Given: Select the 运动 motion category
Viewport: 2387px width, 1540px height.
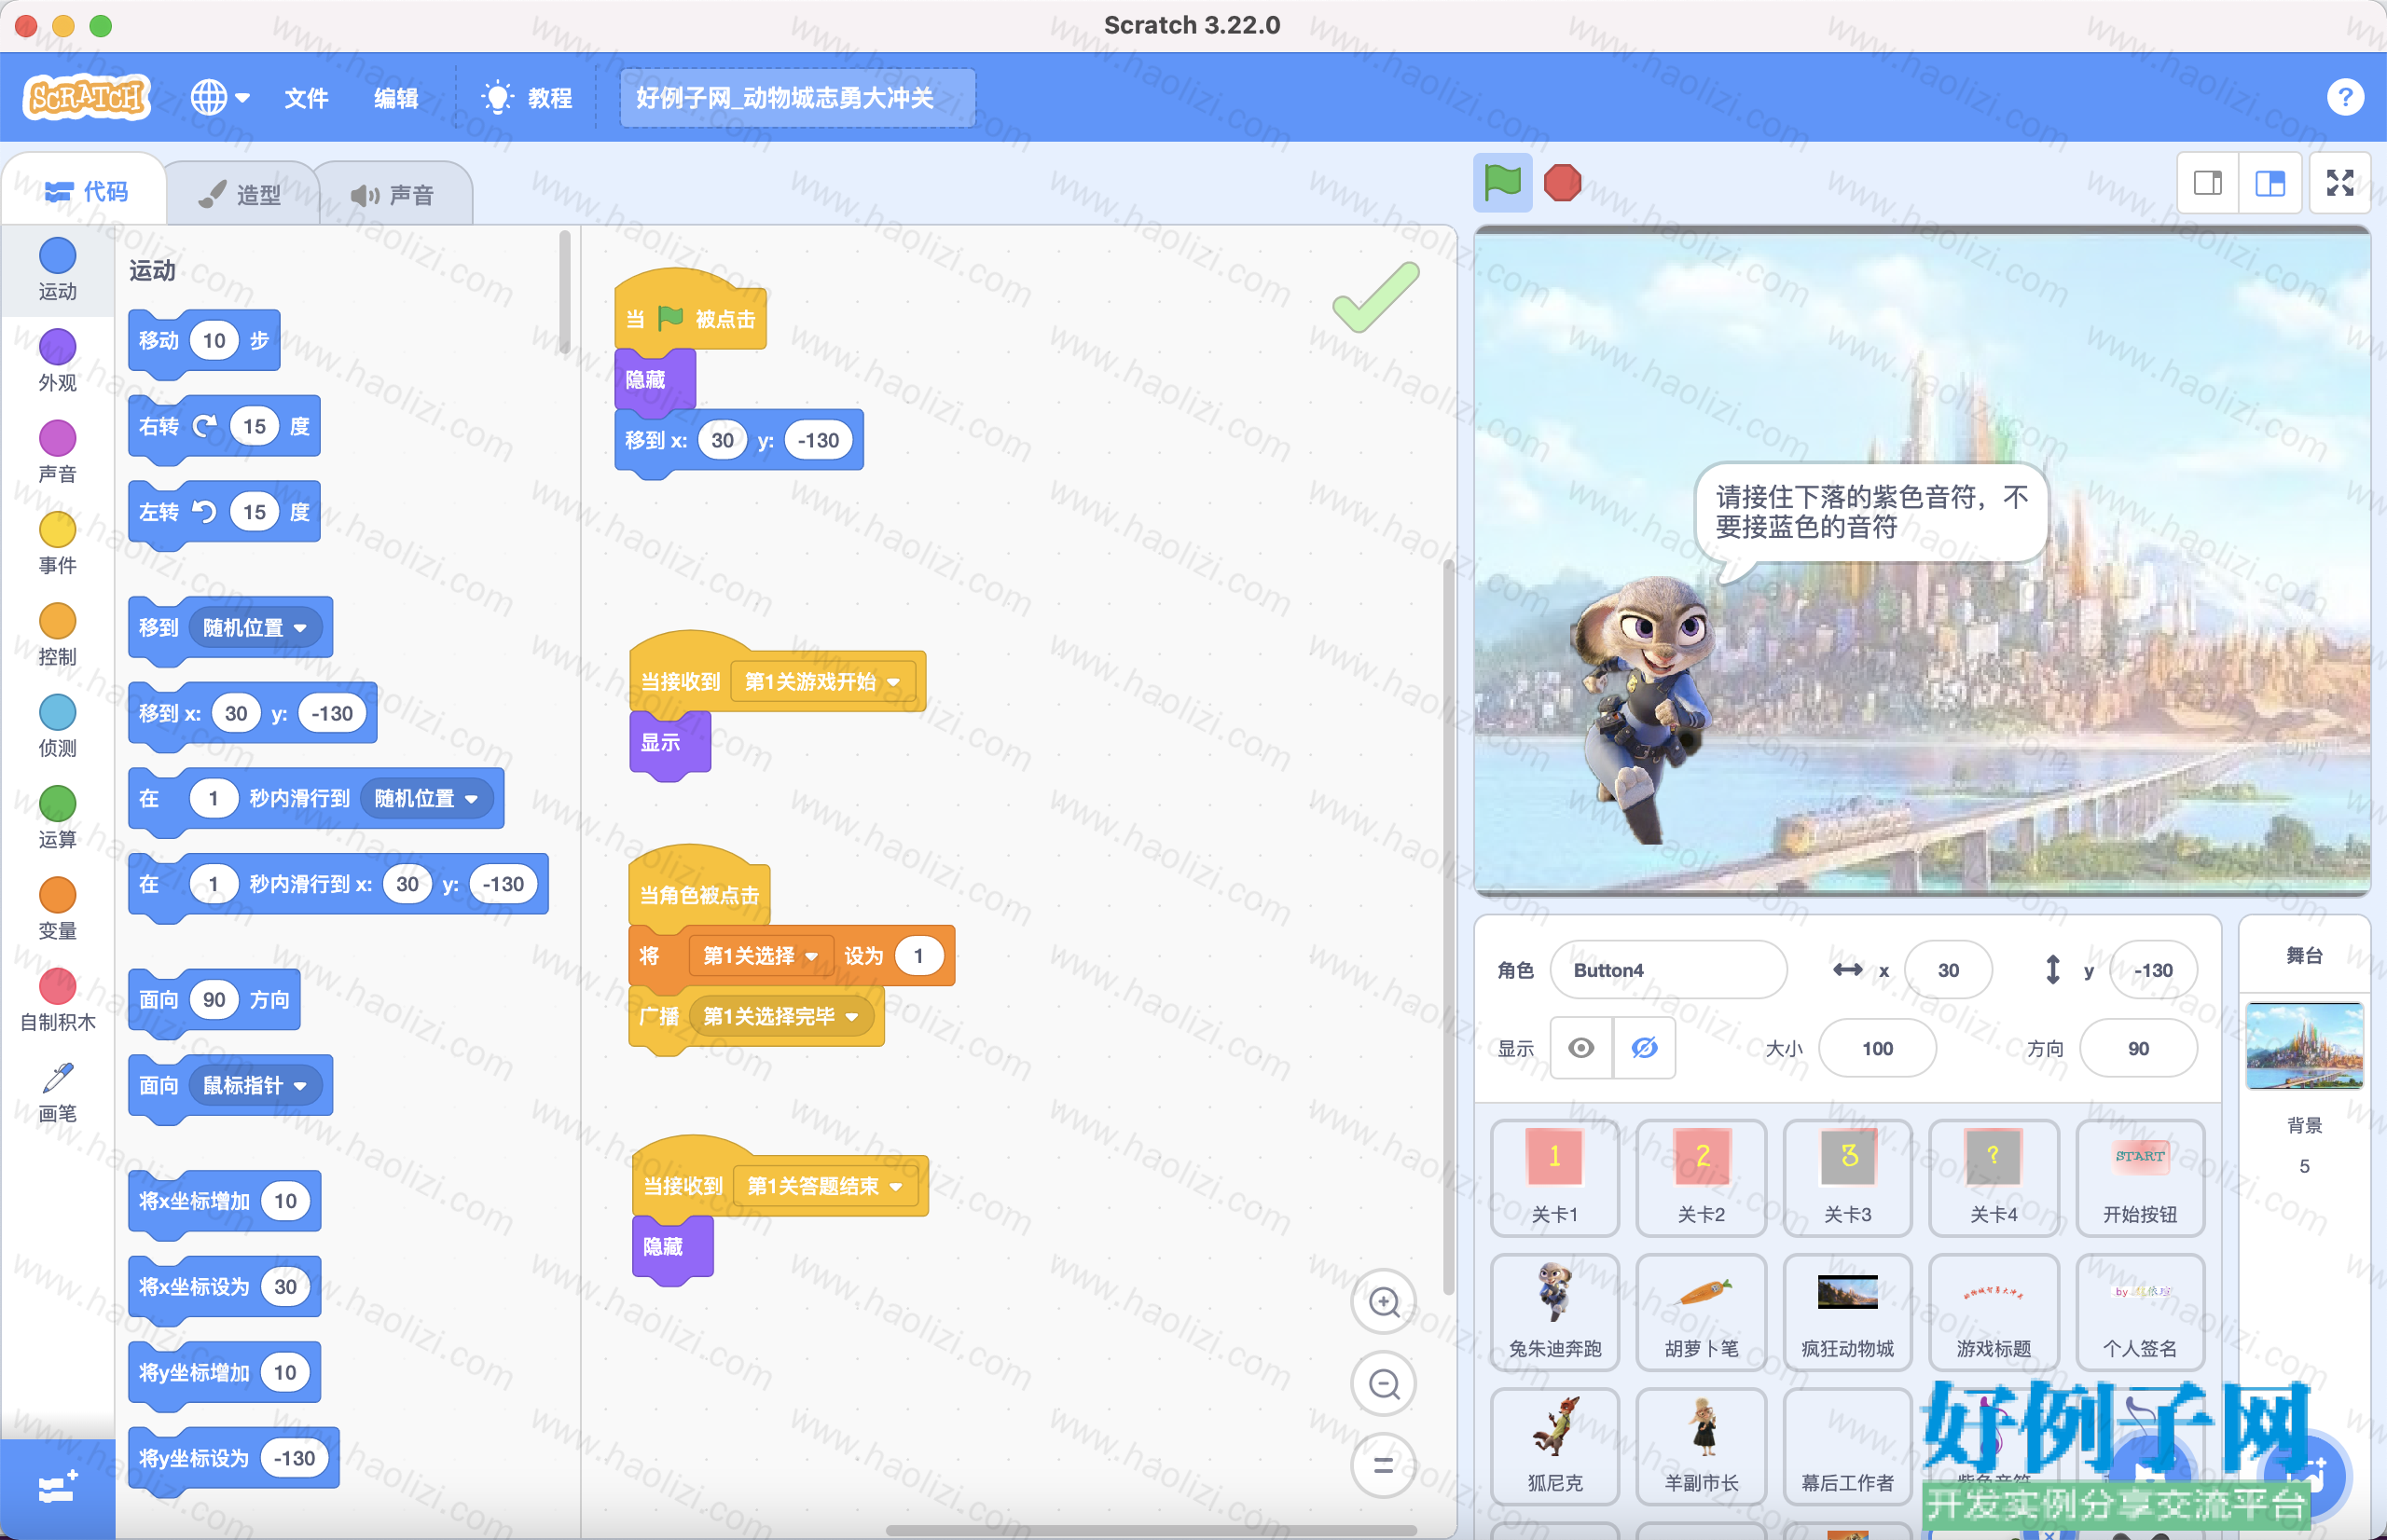Looking at the screenshot, I should [57, 269].
